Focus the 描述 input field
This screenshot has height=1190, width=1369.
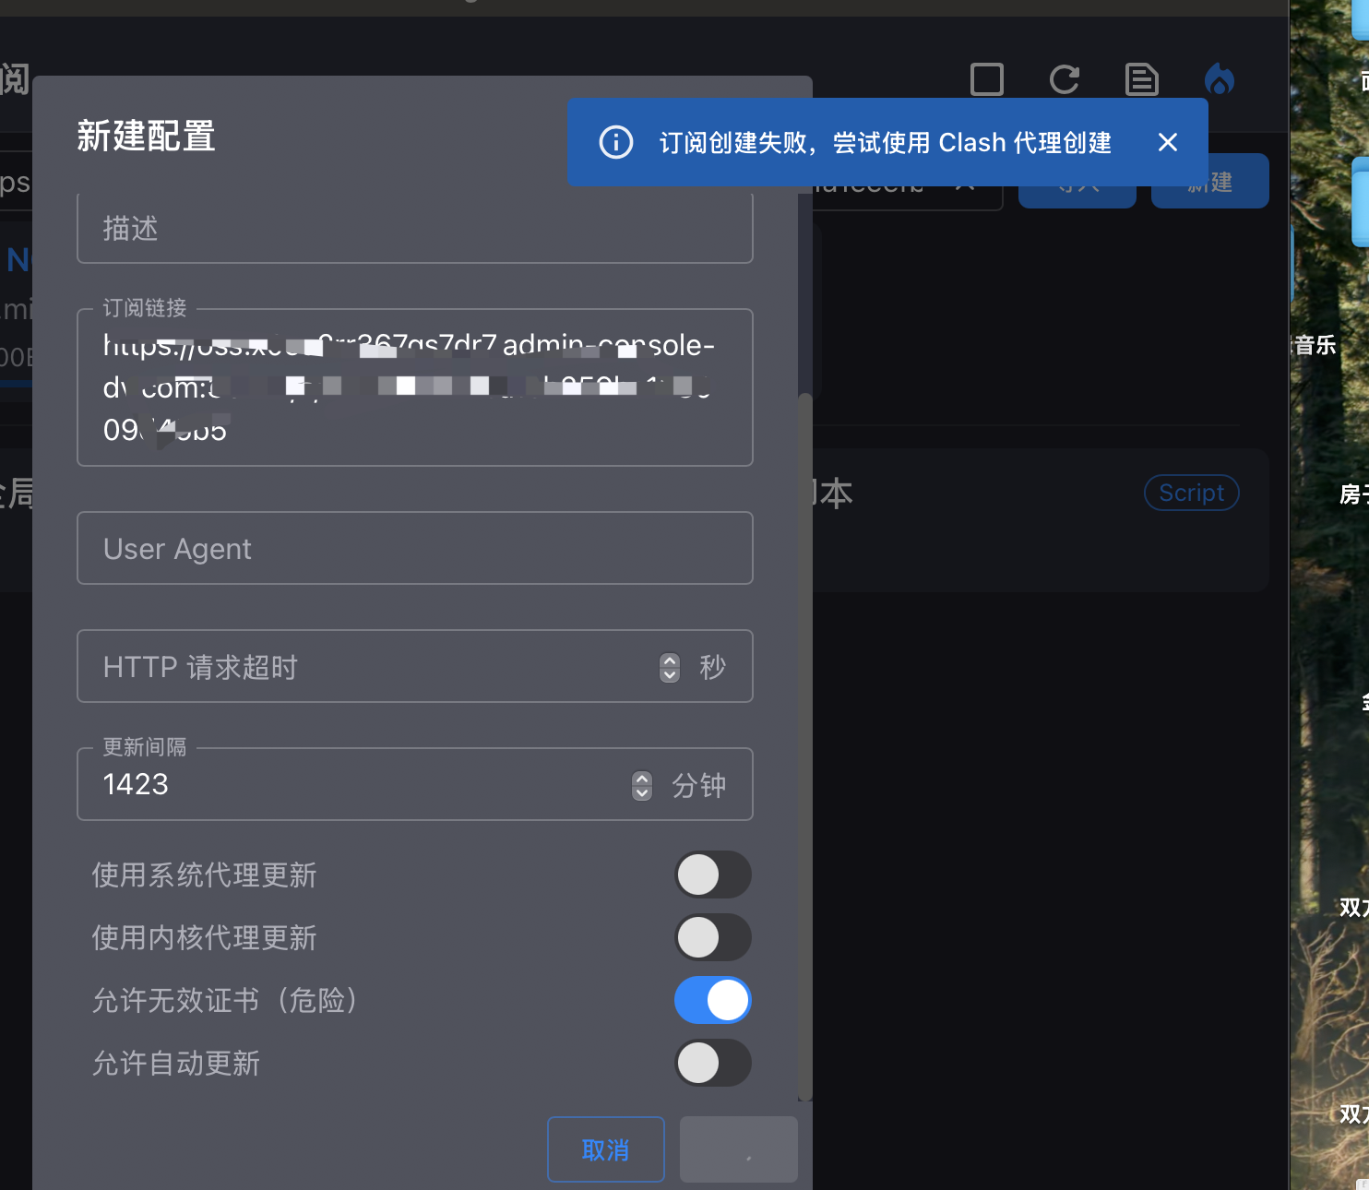pyautogui.click(x=415, y=229)
